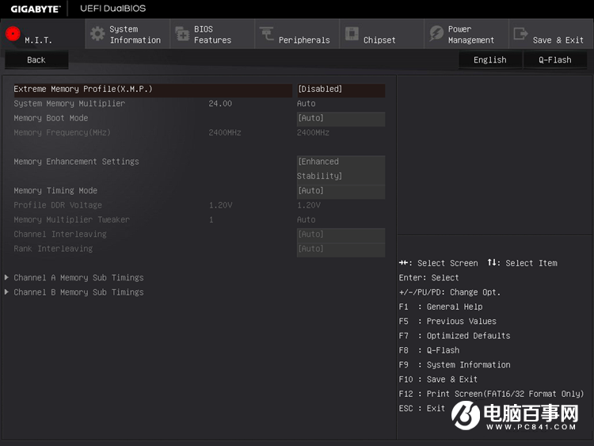
Task: Click the System Information gear icon
Action: [97, 34]
